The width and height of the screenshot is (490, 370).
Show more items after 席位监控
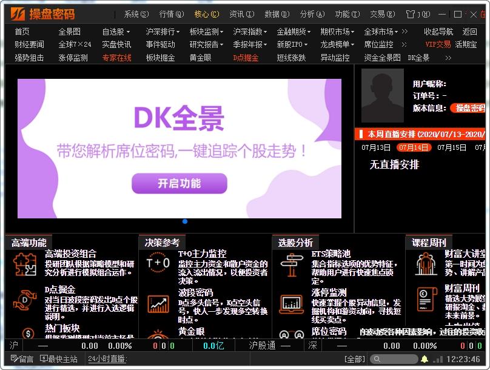point(404,45)
